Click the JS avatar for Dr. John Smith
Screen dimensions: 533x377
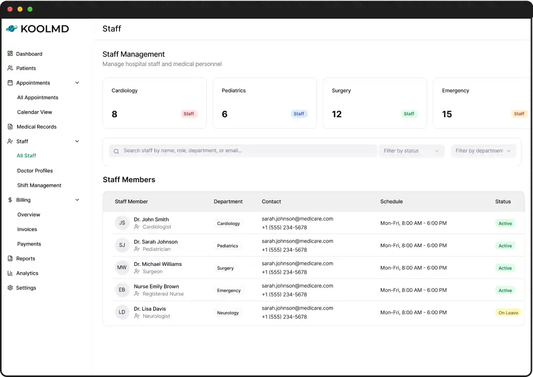122,223
